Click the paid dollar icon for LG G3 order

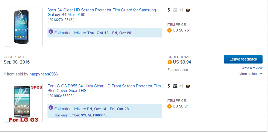click(x=169, y=86)
